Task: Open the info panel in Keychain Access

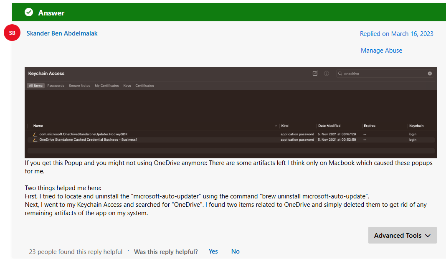Action: click(326, 73)
